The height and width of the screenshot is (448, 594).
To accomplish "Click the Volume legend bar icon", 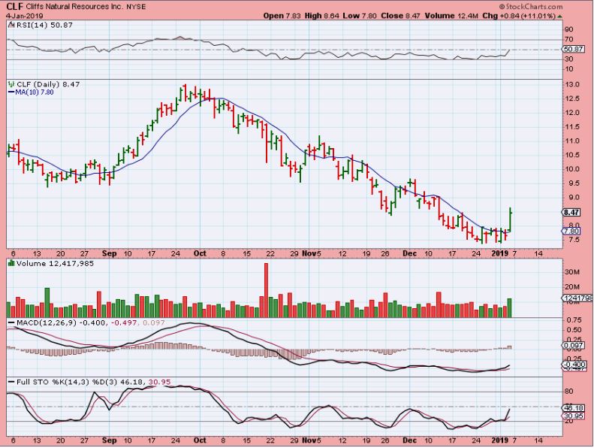I will [x=12, y=263].
